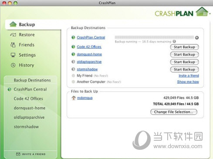Click the dot beside My Friend
Viewport: 213px width, 159px height.
point(73,75)
